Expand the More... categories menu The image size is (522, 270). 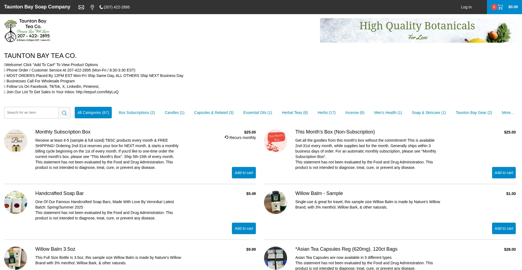tap(508, 113)
